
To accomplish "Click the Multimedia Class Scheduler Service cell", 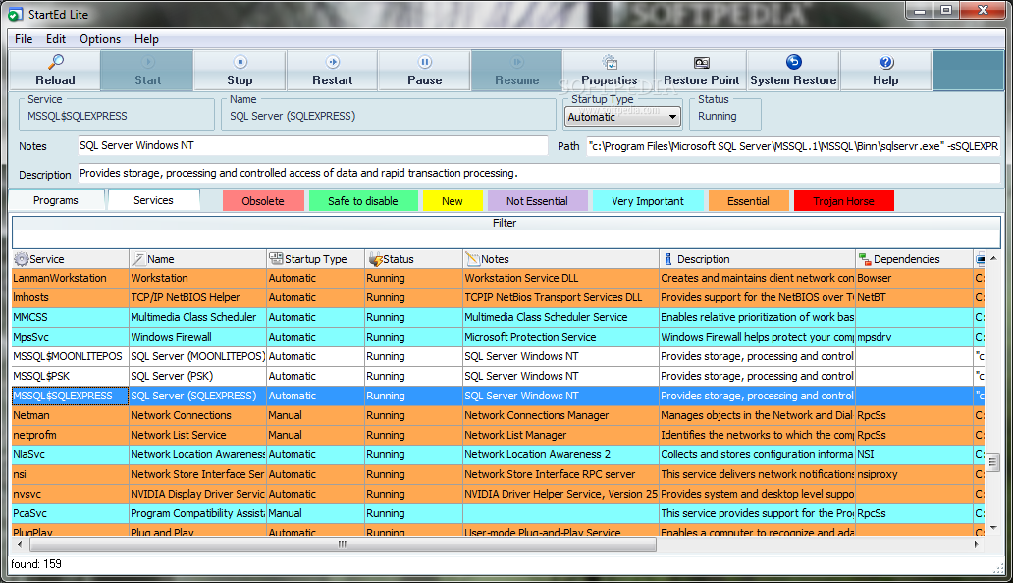I will point(560,317).
